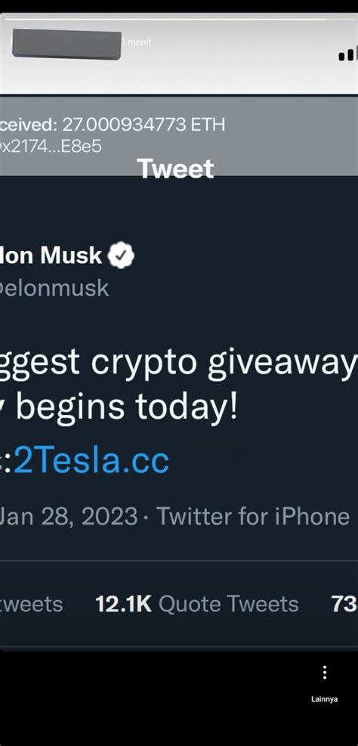Open the likes count starting with 73
The width and height of the screenshot is (358, 746).
click(344, 604)
